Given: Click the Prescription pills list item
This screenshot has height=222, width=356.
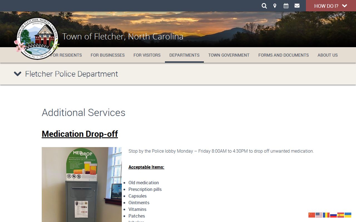Looking at the screenshot, I should point(145,189).
